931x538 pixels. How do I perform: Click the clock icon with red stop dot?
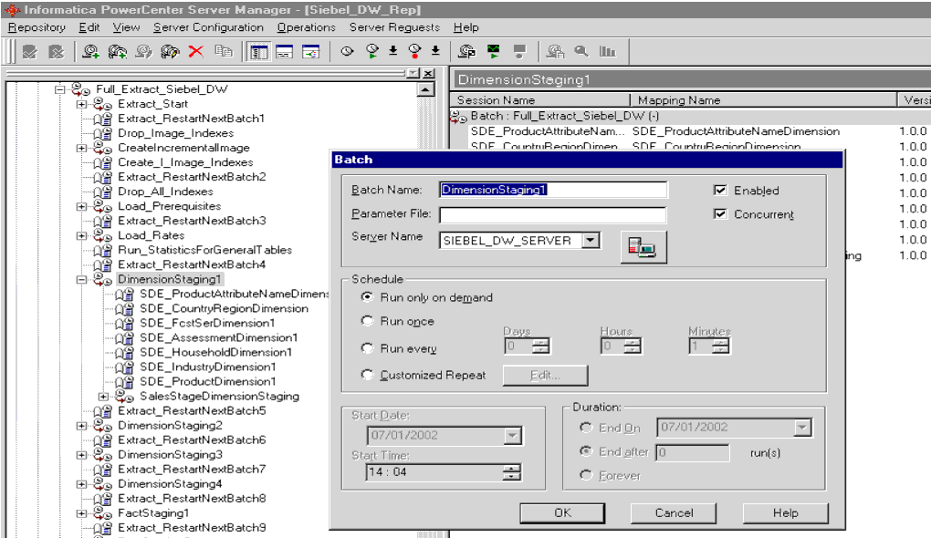click(414, 52)
